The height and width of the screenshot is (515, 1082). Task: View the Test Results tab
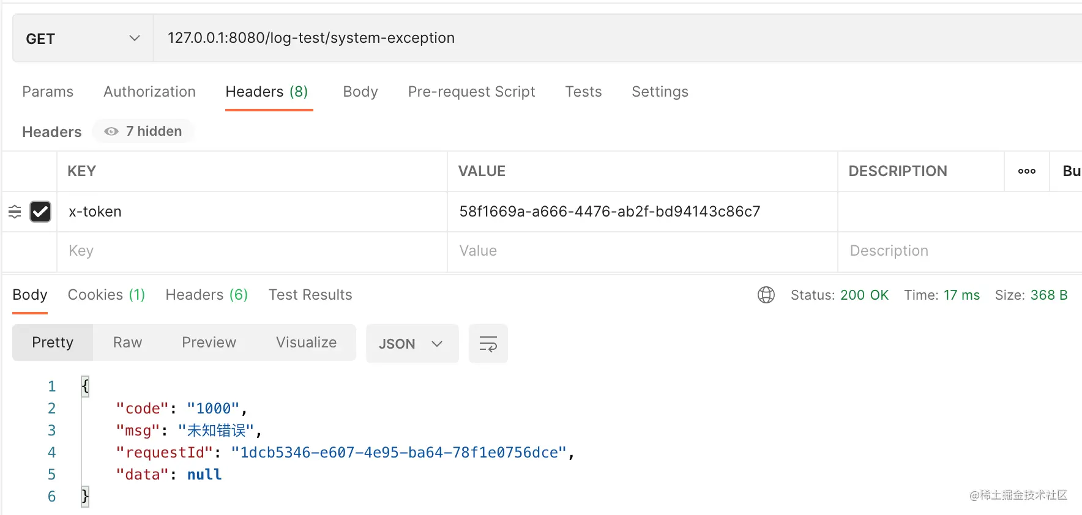pos(310,295)
